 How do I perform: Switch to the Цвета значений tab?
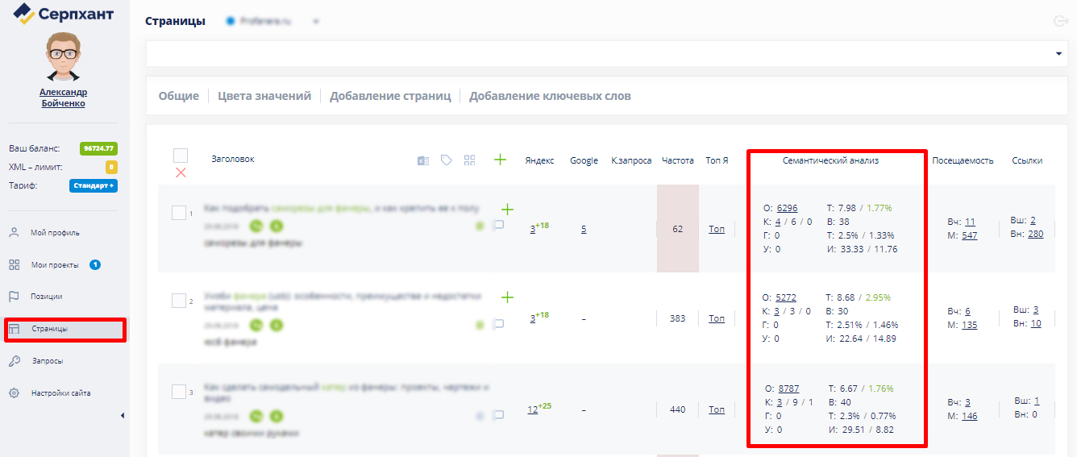[x=264, y=96]
